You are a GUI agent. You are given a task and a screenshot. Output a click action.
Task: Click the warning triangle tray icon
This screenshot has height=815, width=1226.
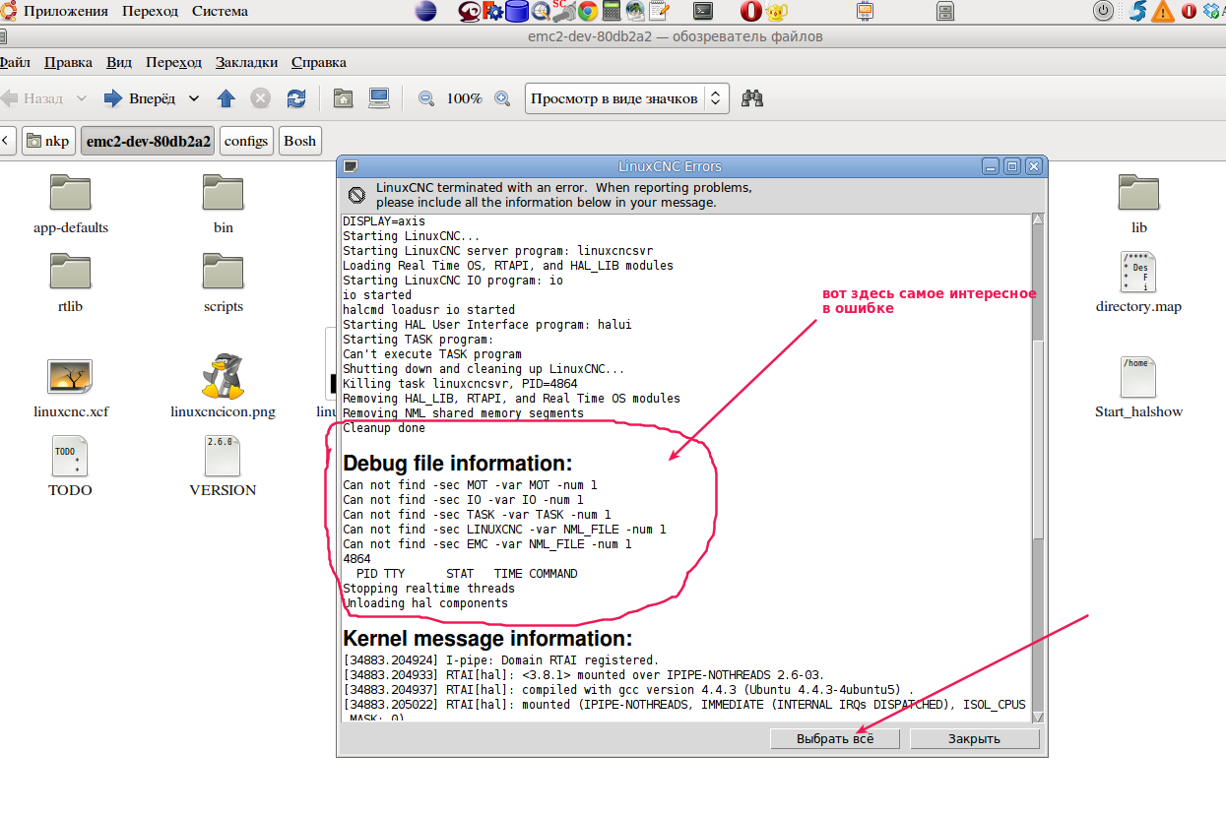1164,12
